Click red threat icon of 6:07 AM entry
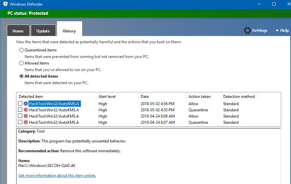291x184 pixels. click(26, 122)
